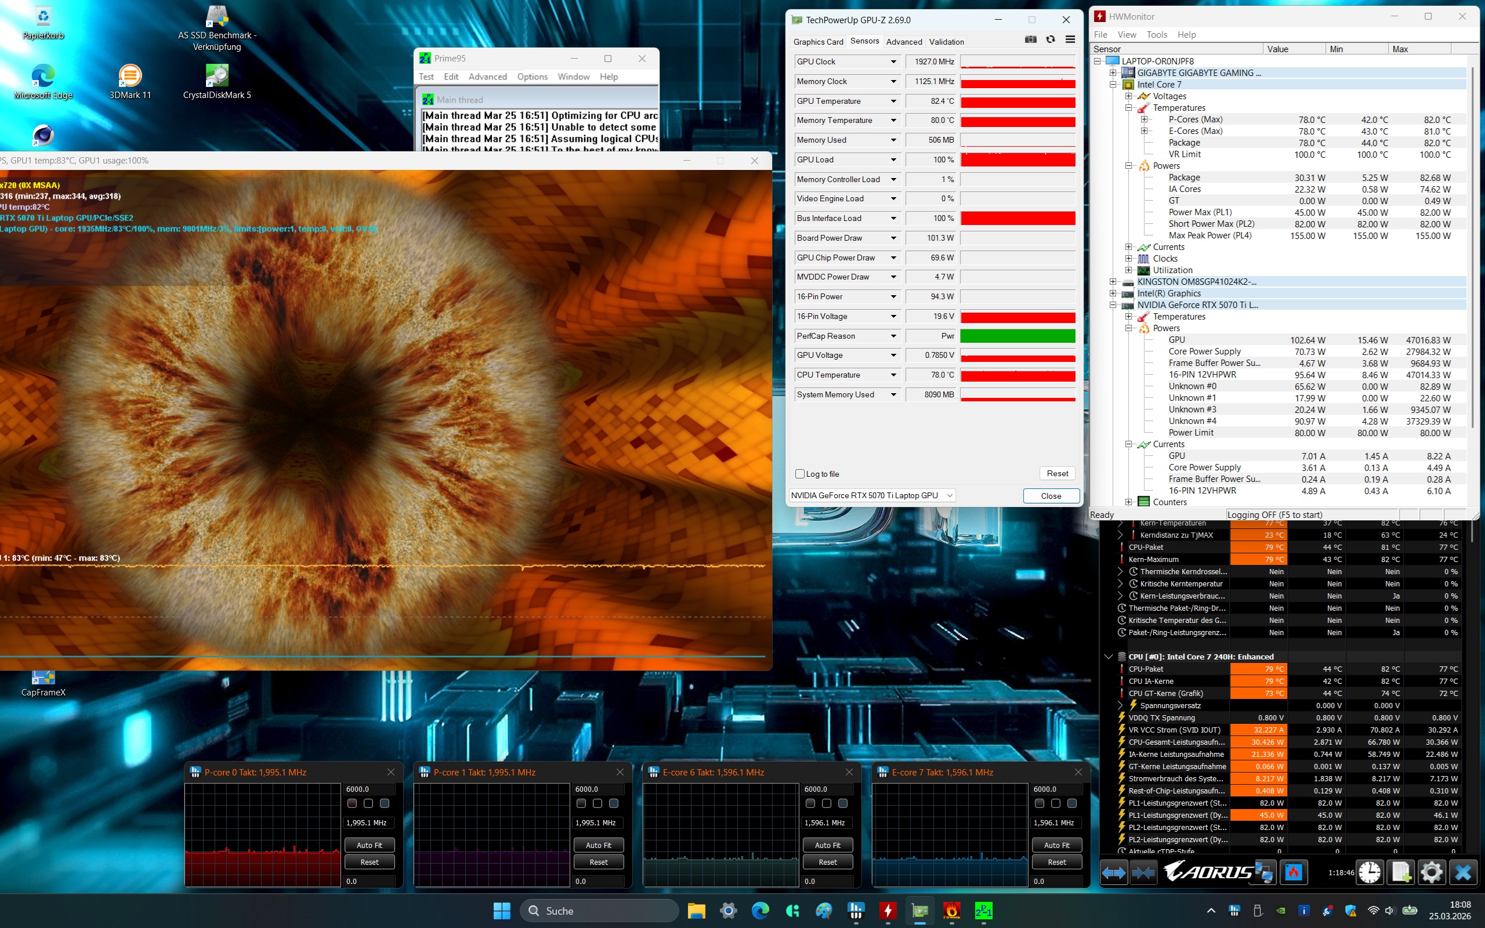Take GPU-Z screenshot with the camera icon

(x=1030, y=40)
